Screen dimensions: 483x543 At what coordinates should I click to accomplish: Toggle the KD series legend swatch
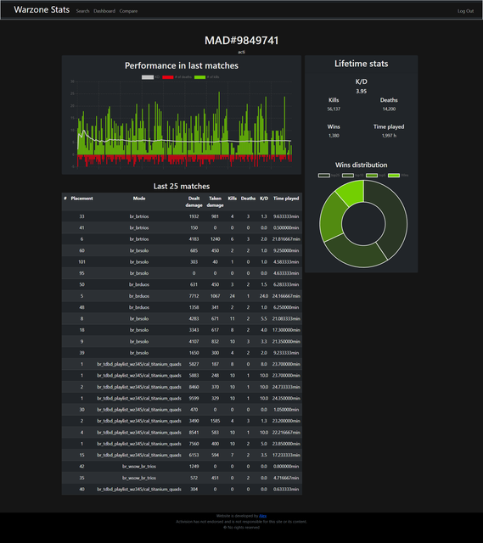tap(148, 77)
